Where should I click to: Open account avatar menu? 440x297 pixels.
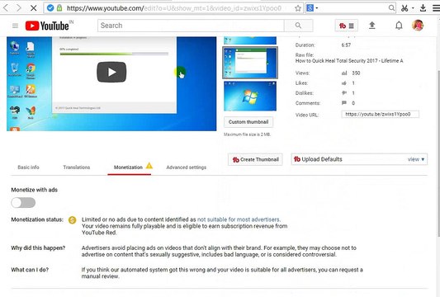click(418, 26)
